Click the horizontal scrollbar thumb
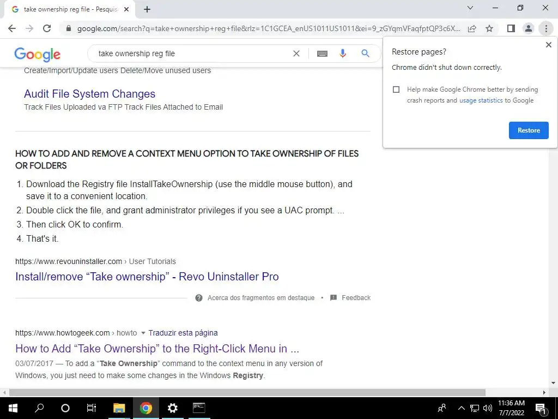 pyautogui.click(x=247, y=392)
